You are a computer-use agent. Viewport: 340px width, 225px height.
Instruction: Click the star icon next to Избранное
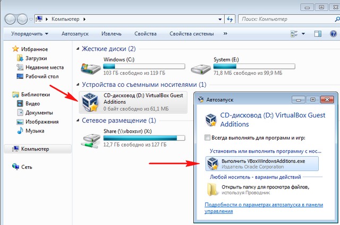pos(15,49)
